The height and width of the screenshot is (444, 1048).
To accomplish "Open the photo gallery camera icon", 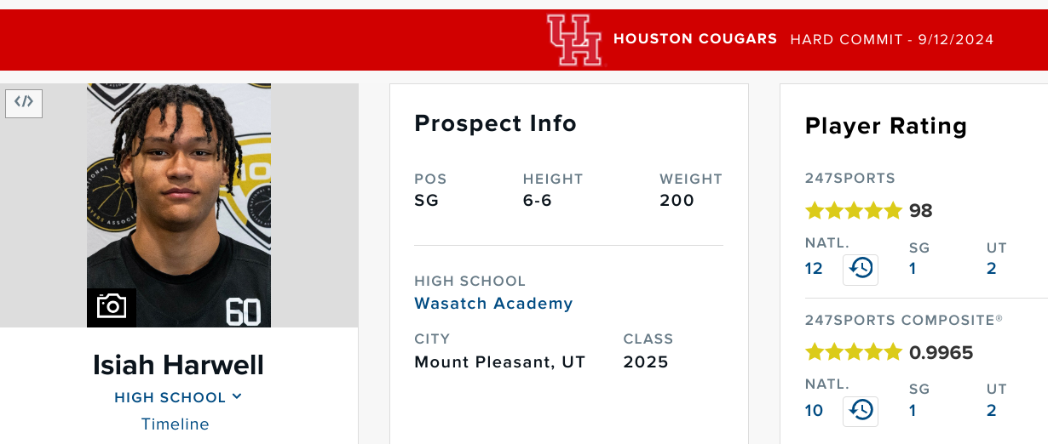I will coord(112,306).
